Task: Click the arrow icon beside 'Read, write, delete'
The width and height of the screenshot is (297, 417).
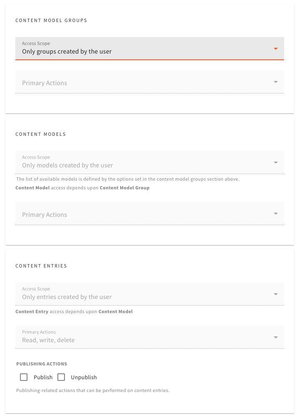Action: click(x=276, y=337)
